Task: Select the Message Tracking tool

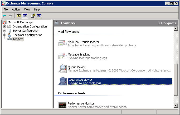Action: 79,54
